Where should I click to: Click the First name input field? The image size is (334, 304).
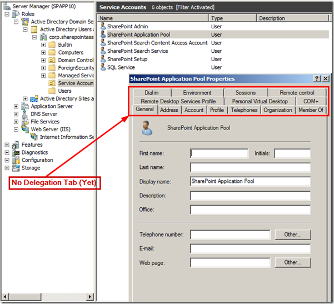pyautogui.click(x=219, y=153)
